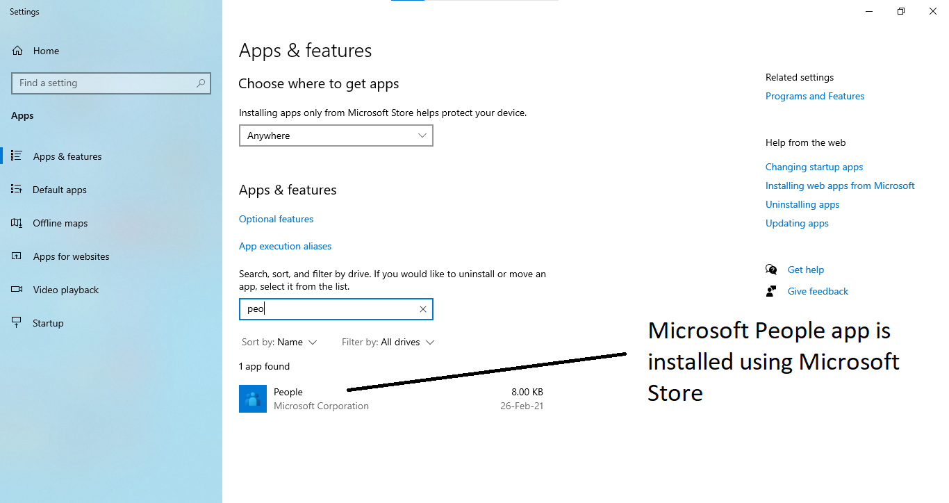949x503 pixels.
Task: Open the Updating apps help link
Action: pyautogui.click(x=797, y=223)
